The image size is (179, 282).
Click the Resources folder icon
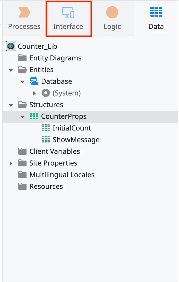pyautogui.click(x=22, y=186)
